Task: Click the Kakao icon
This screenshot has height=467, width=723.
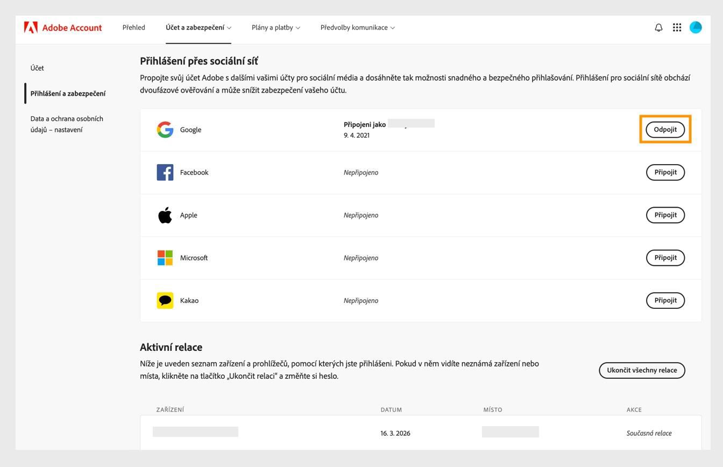Action: 165,300
